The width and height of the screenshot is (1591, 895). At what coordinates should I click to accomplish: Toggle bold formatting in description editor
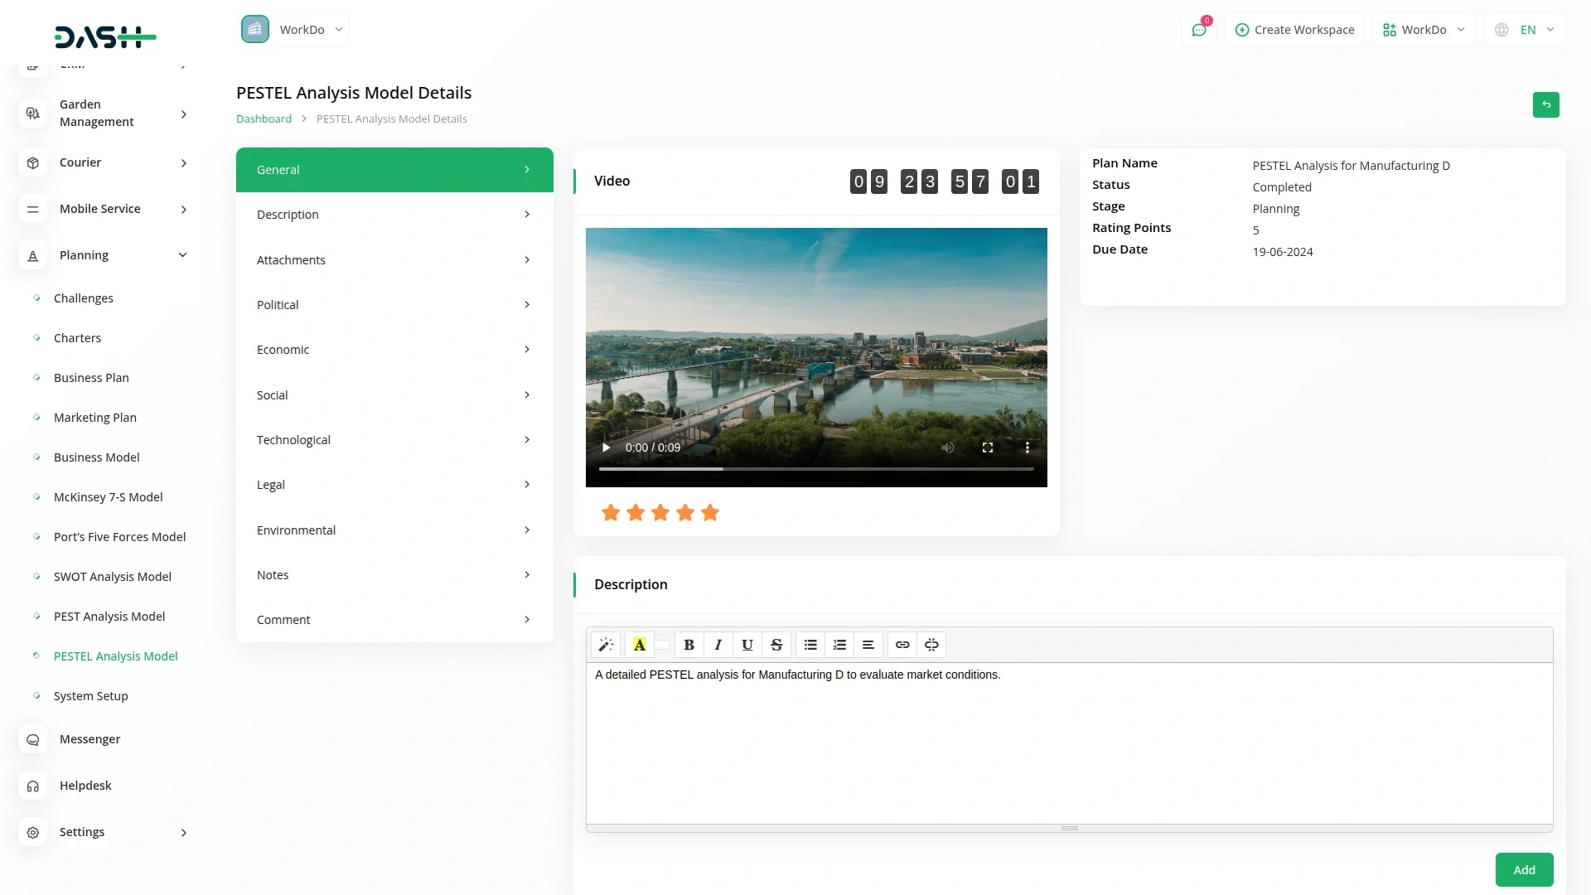tap(689, 645)
